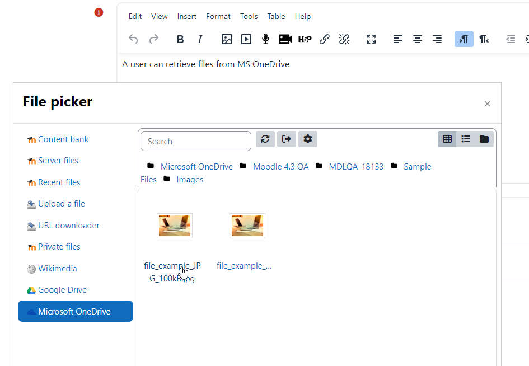Toggle italic formatting
This screenshot has width=529, height=366.
pyautogui.click(x=200, y=40)
